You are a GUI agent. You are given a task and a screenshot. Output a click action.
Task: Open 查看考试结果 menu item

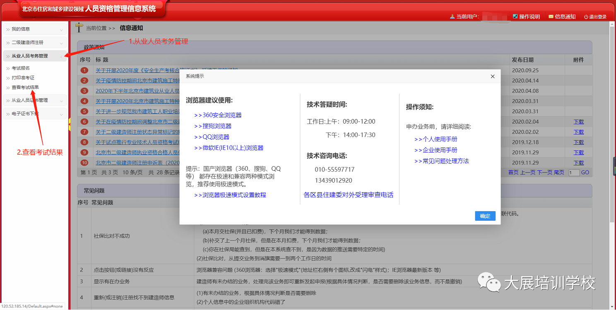pos(25,87)
